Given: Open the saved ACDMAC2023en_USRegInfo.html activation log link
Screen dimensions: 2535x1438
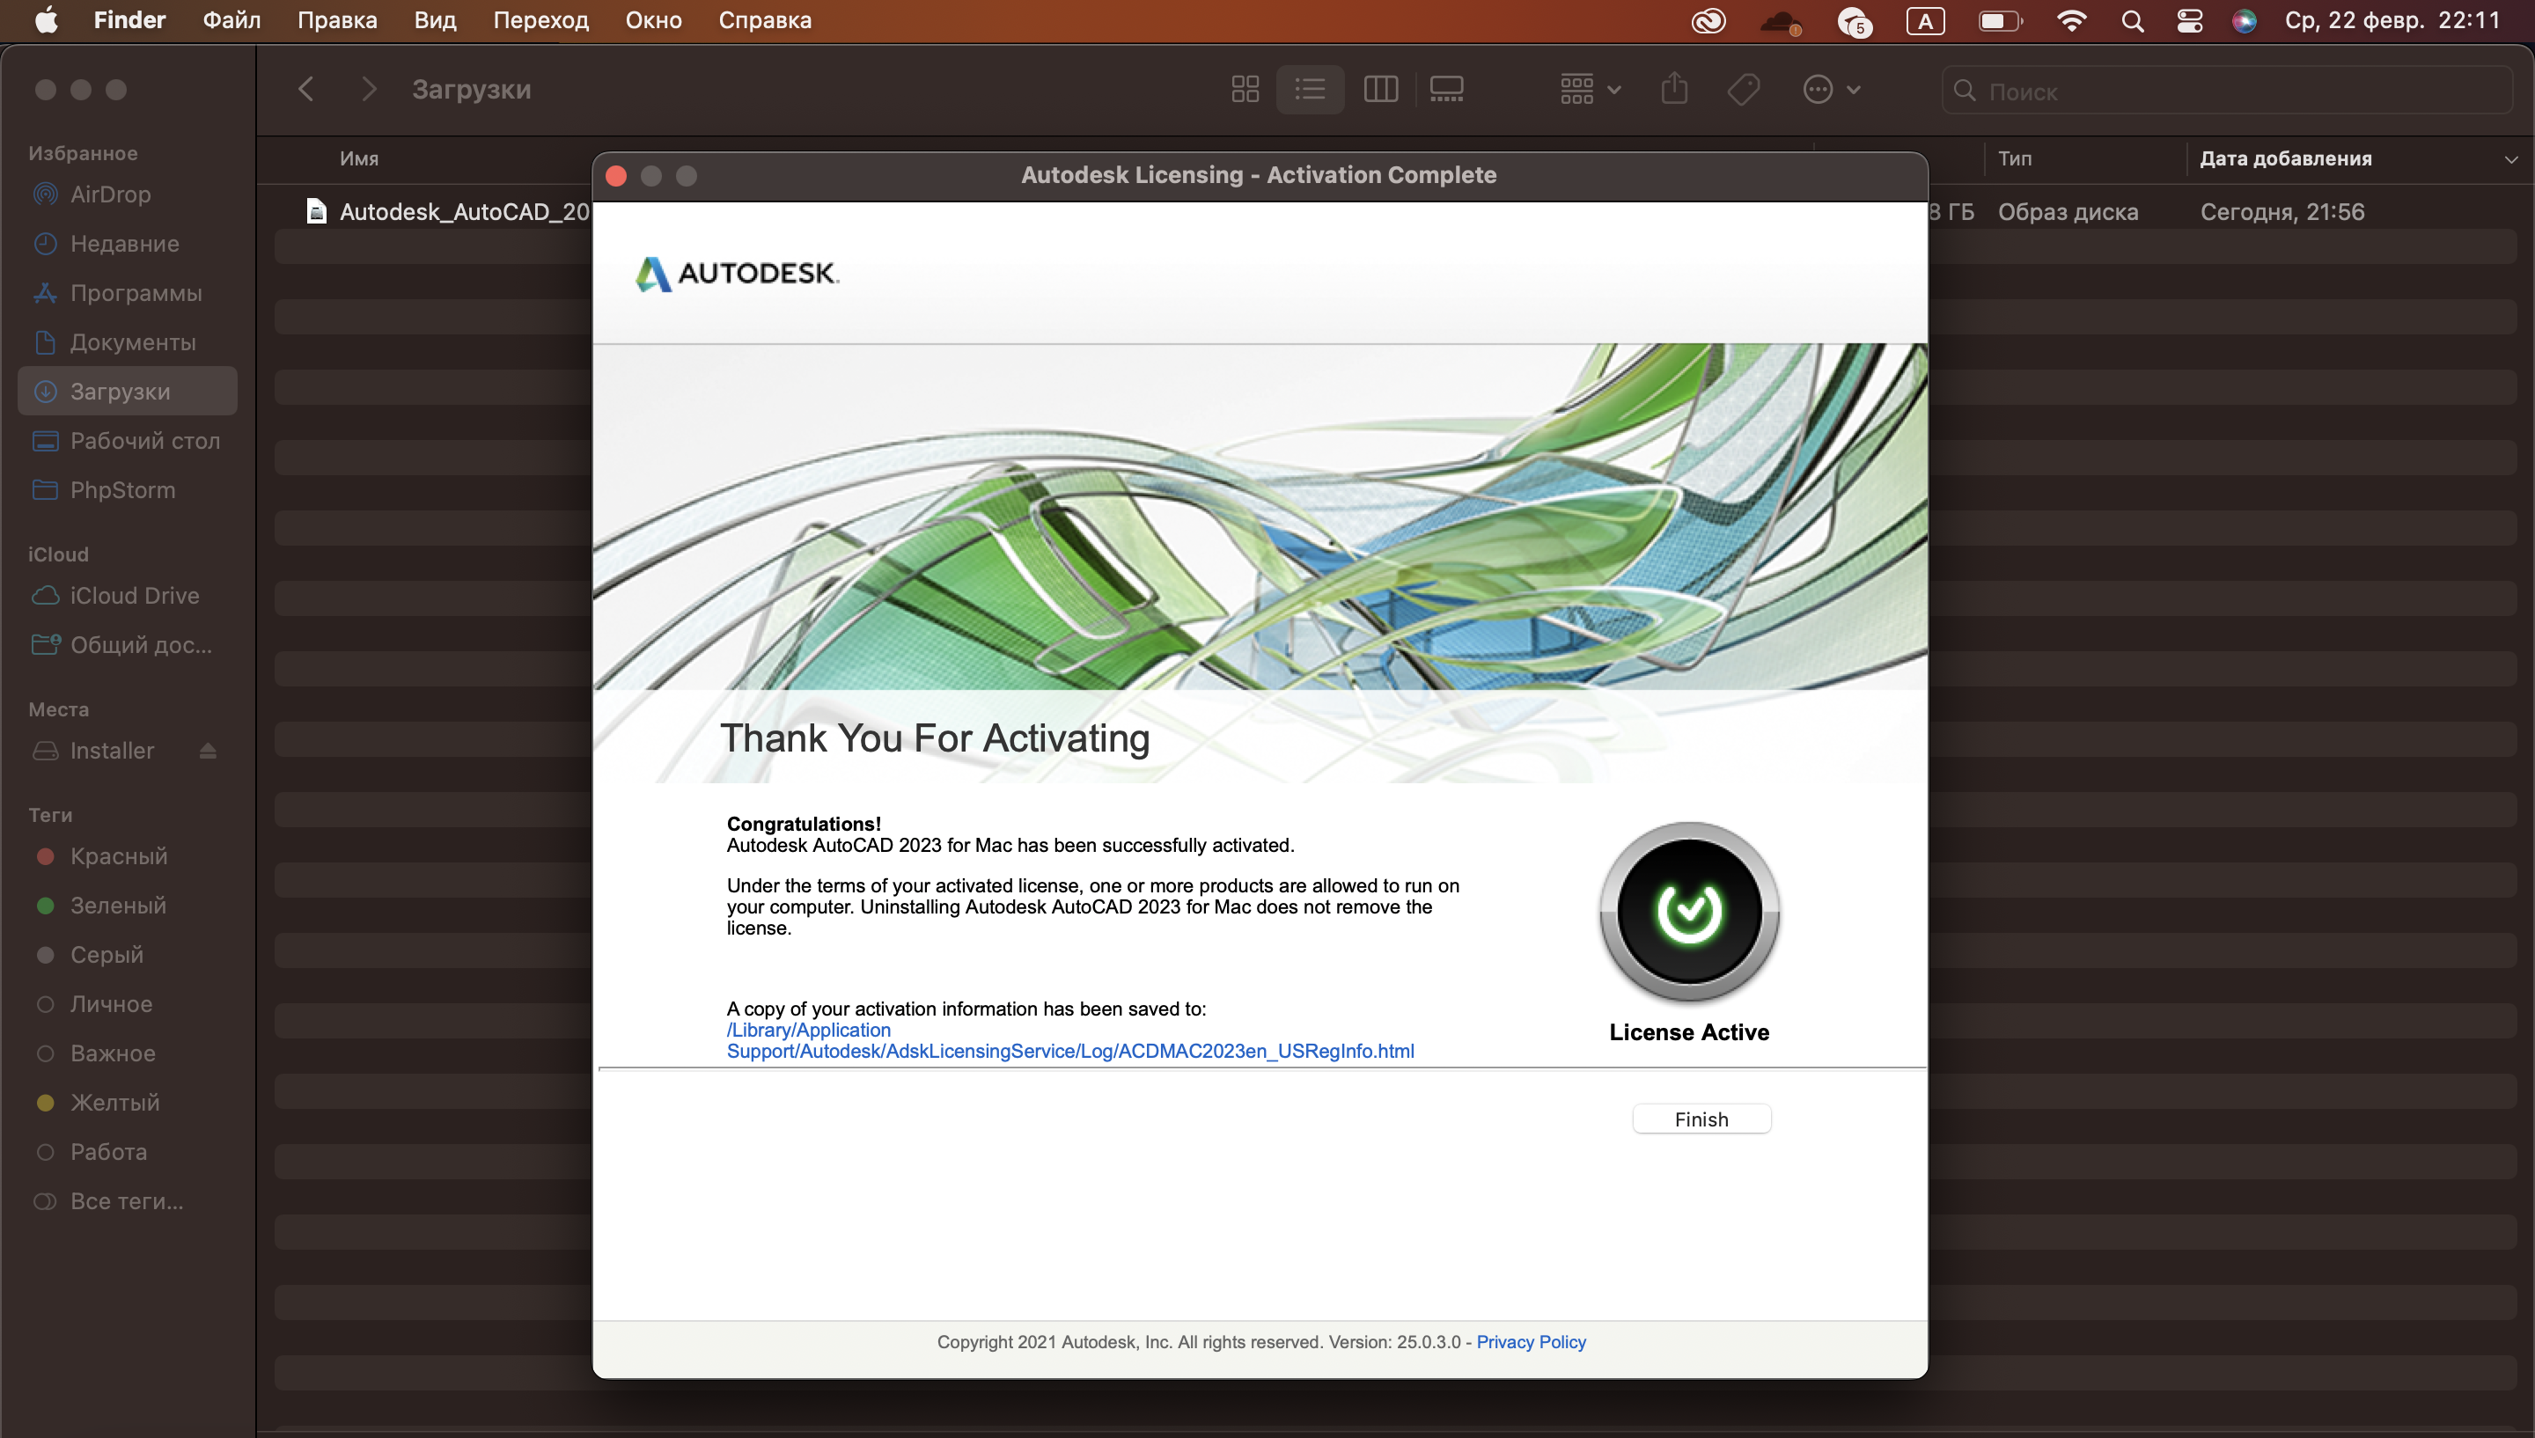Looking at the screenshot, I should [x=1069, y=1040].
